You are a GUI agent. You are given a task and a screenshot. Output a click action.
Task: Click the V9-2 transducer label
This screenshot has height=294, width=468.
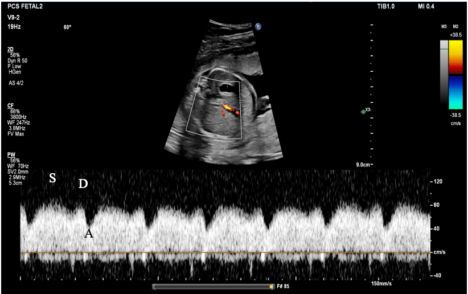(x=15, y=17)
